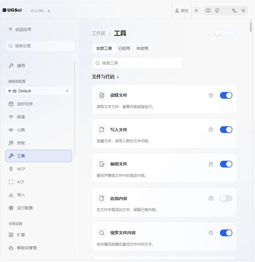Image resolution: width=255 pixels, height=262 pixels.
Task: Disable the 写入文件 tool toggle
Action: pos(226,130)
